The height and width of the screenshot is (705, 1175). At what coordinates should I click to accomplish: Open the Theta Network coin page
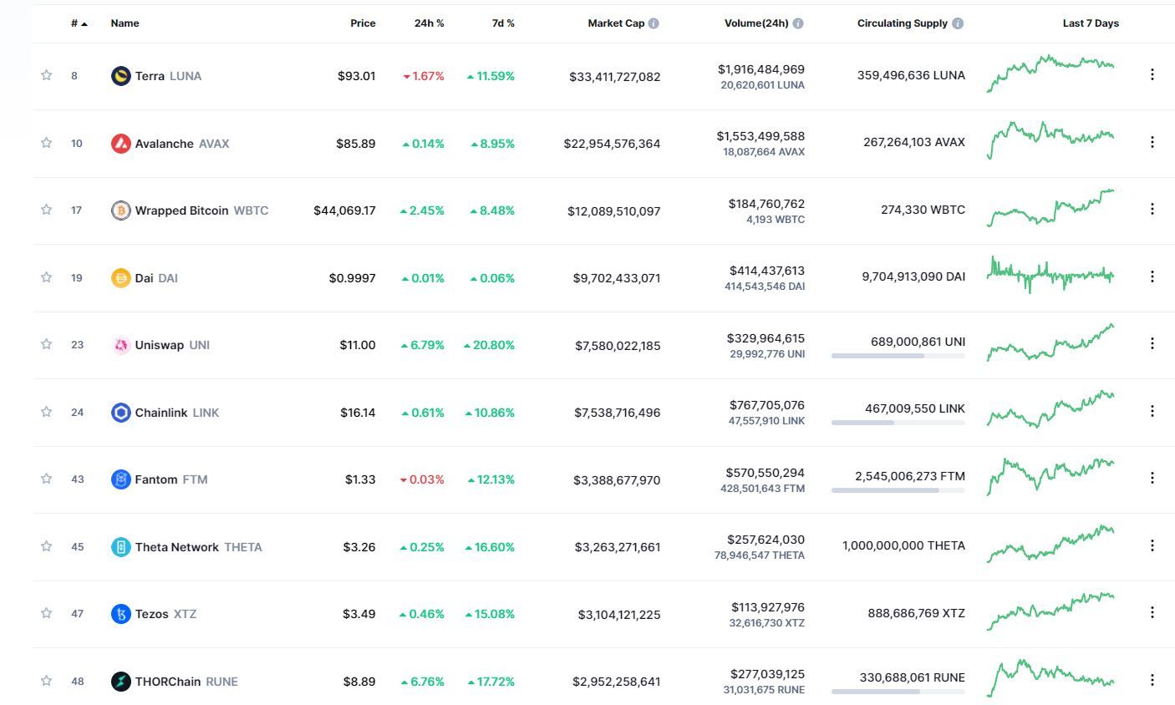176,547
